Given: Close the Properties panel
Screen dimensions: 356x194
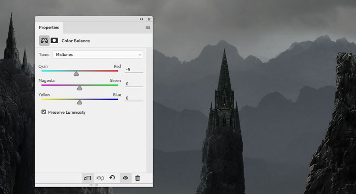Looking at the screenshot, I should pyautogui.click(x=149, y=19).
